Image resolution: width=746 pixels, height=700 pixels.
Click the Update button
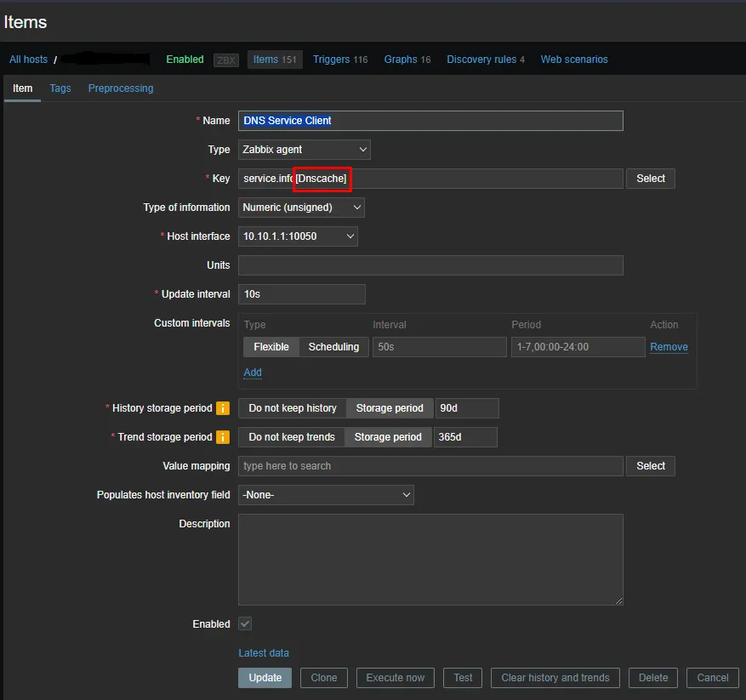click(x=265, y=678)
